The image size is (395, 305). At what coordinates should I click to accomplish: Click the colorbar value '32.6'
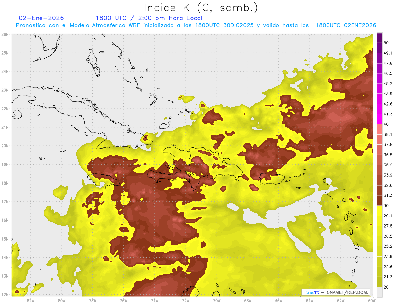[x=388, y=185]
